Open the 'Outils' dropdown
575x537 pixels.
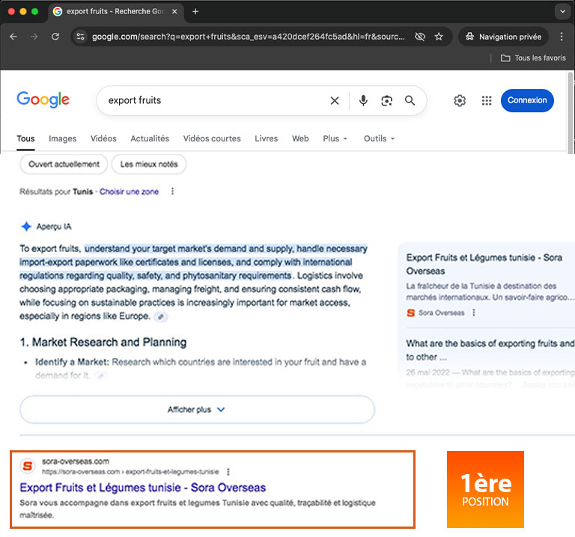tap(379, 138)
